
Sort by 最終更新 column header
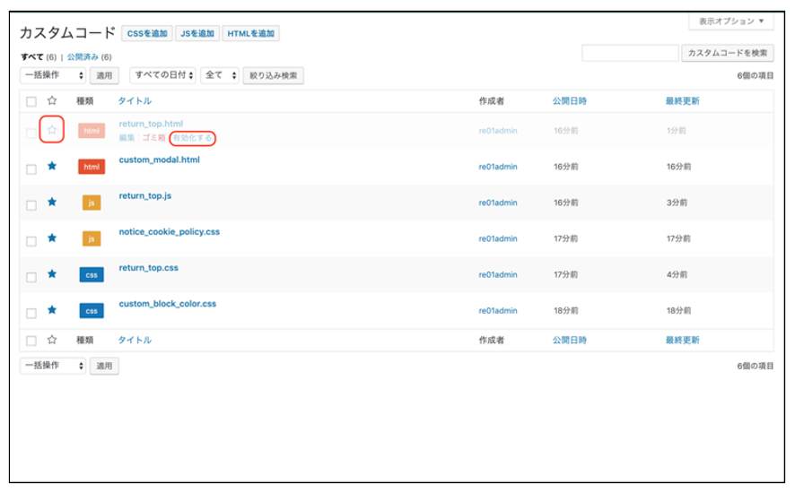683,100
